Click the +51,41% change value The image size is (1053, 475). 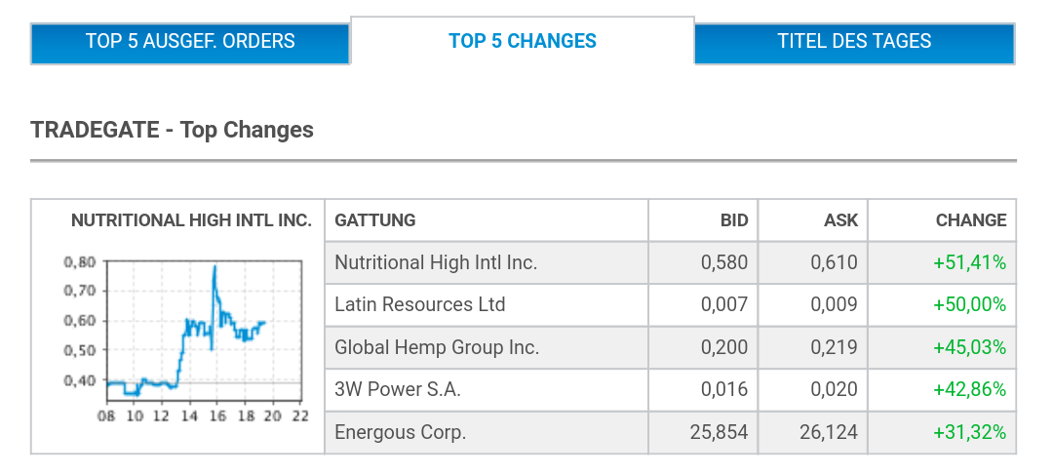pos(969,262)
